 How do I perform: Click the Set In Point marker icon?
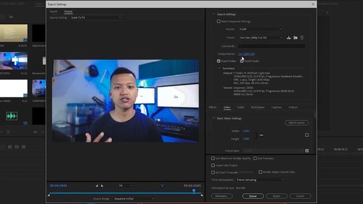click(97, 185)
